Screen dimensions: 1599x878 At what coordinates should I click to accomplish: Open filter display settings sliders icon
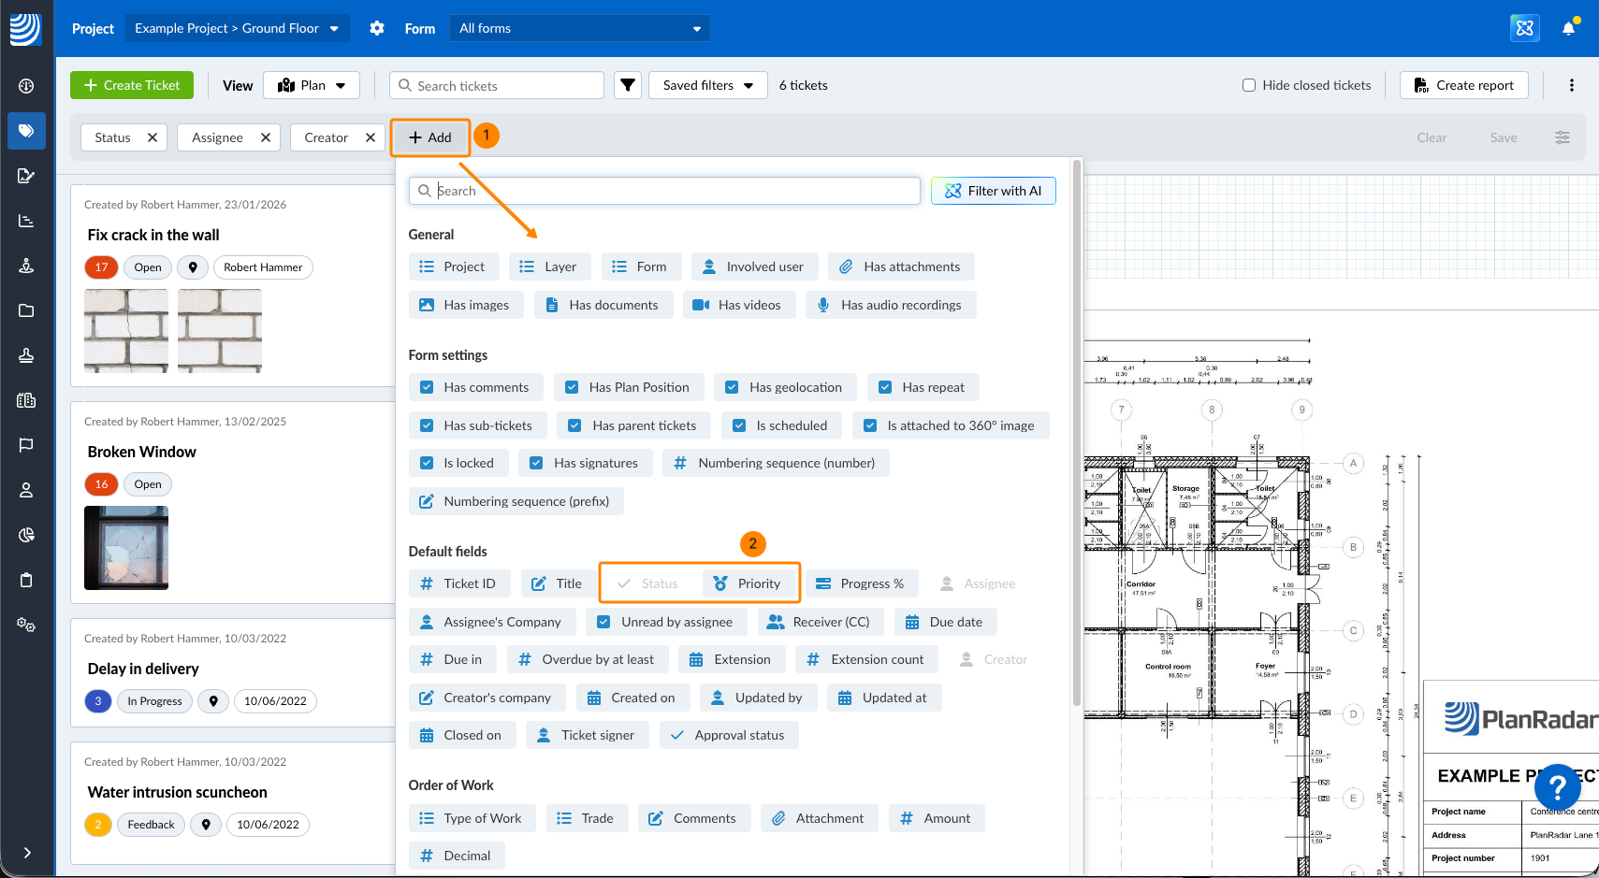1562,137
